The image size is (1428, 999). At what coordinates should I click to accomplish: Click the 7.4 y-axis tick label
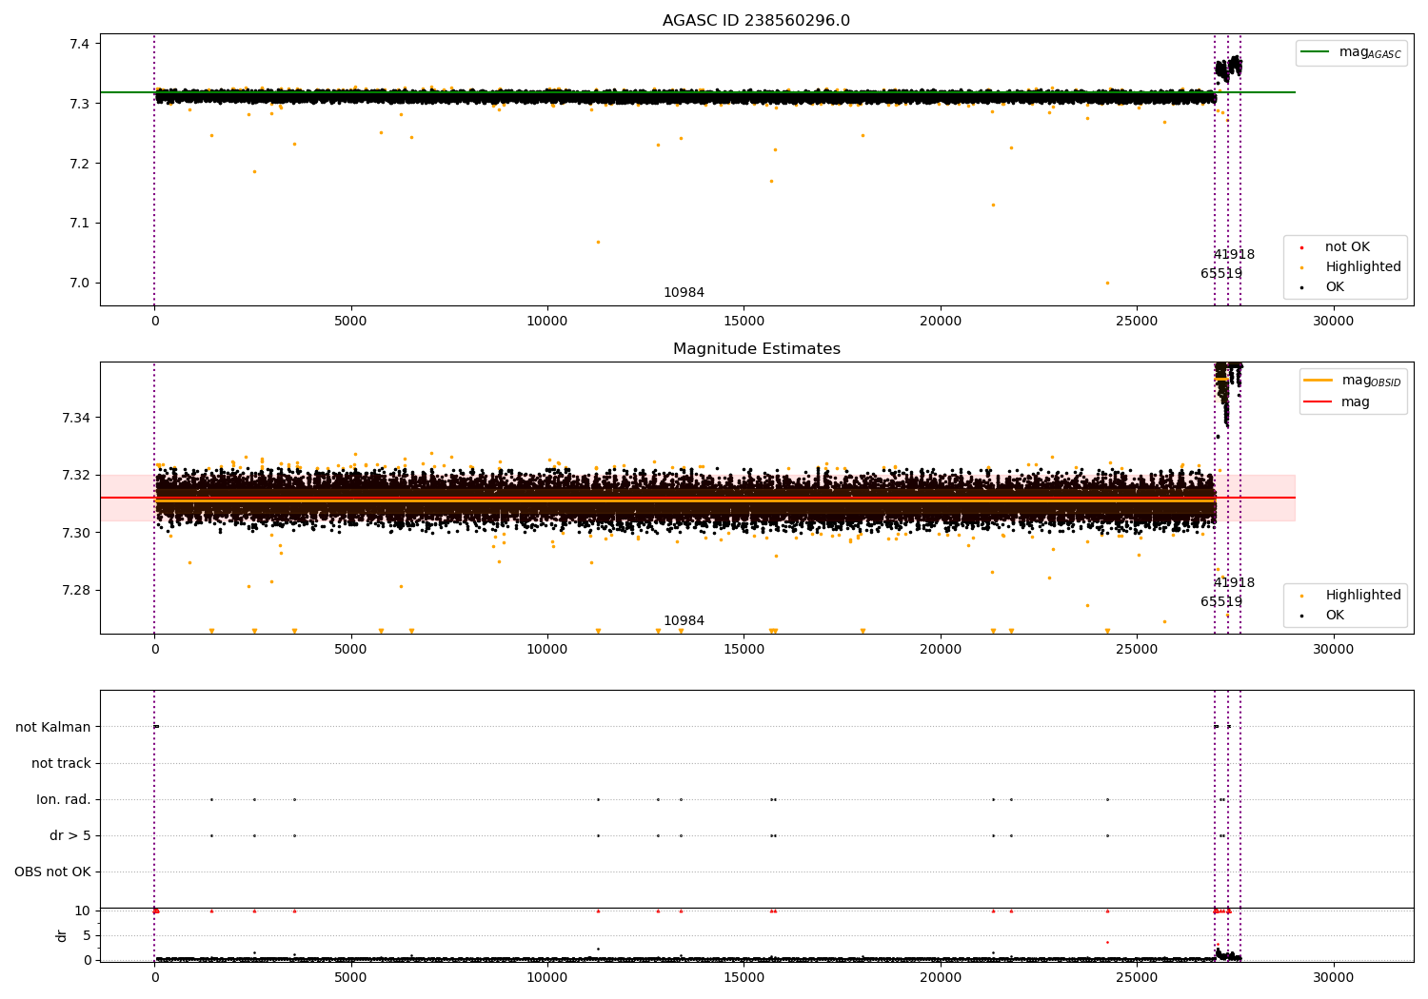[x=79, y=44]
